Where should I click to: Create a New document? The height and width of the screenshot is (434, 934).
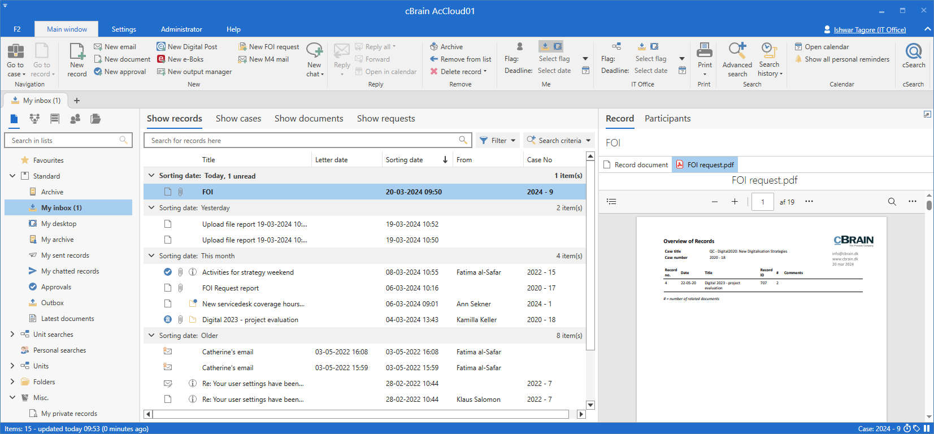coord(122,59)
